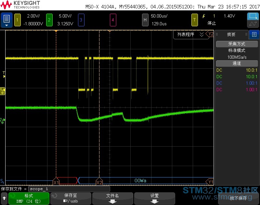Click the 按下保存 press-to-save button
Image resolution: width=260 pixels, height=205 pixels.
(239, 199)
